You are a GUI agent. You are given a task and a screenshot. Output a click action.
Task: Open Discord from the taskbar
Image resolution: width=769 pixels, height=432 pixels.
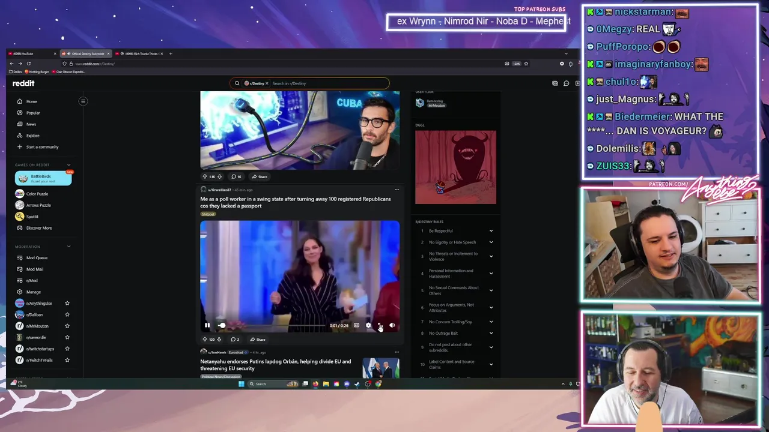click(x=347, y=384)
